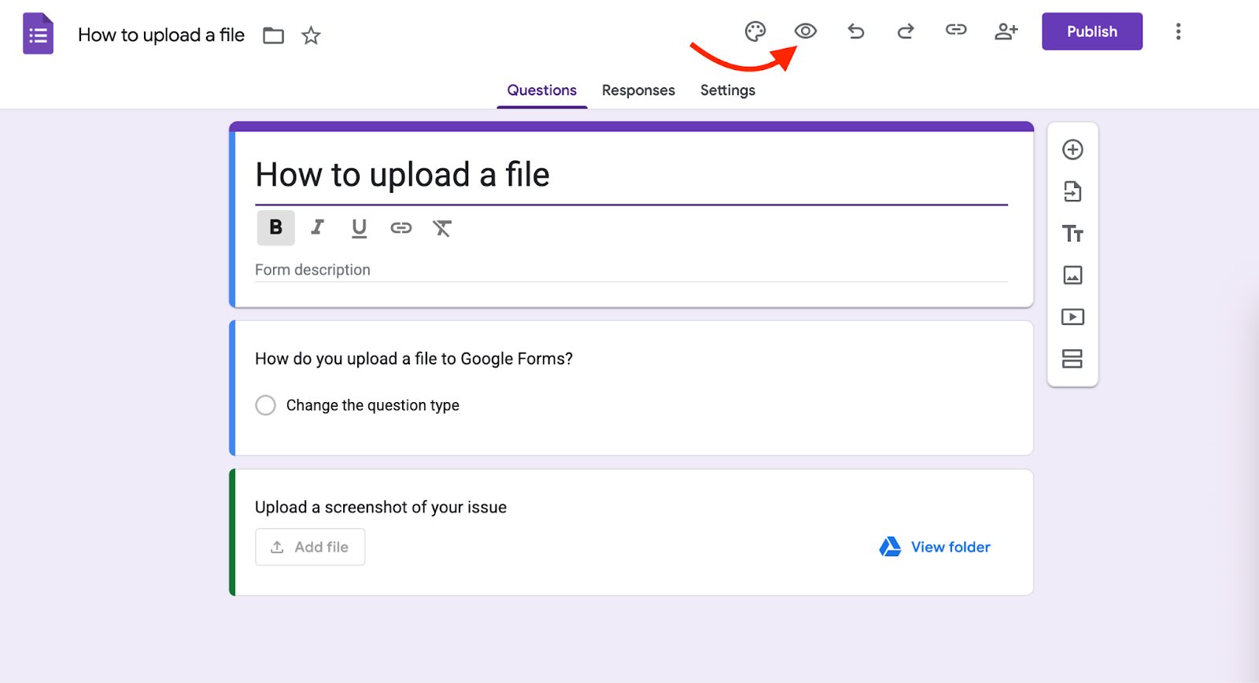Screen dimensions: 1259x683
Task: Switch to the Responses tab
Action: pos(637,90)
